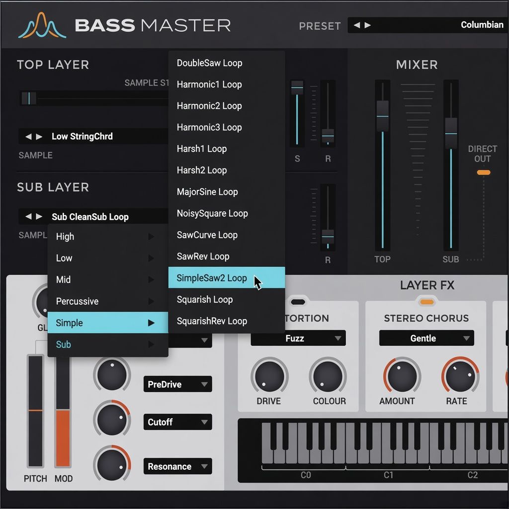Choose SawRev Loop sample
Screen dimensions: 509x509
pyautogui.click(x=227, y=256)
